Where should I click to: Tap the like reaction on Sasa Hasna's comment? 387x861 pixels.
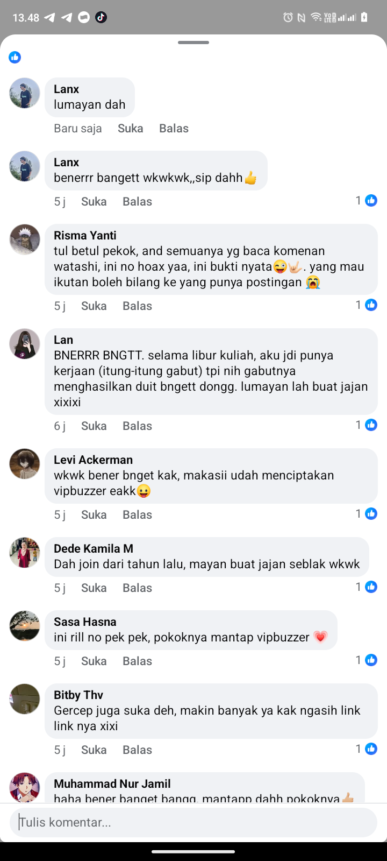[366, 660]
